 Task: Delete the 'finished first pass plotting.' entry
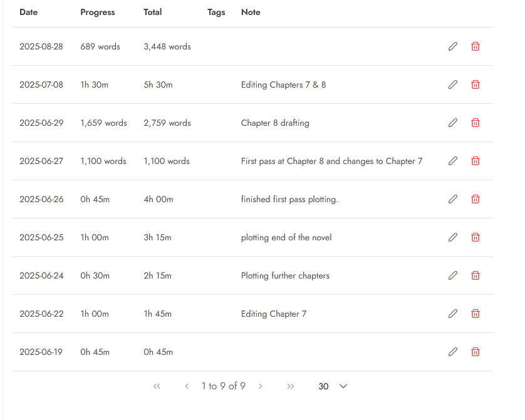pos(476,199)
